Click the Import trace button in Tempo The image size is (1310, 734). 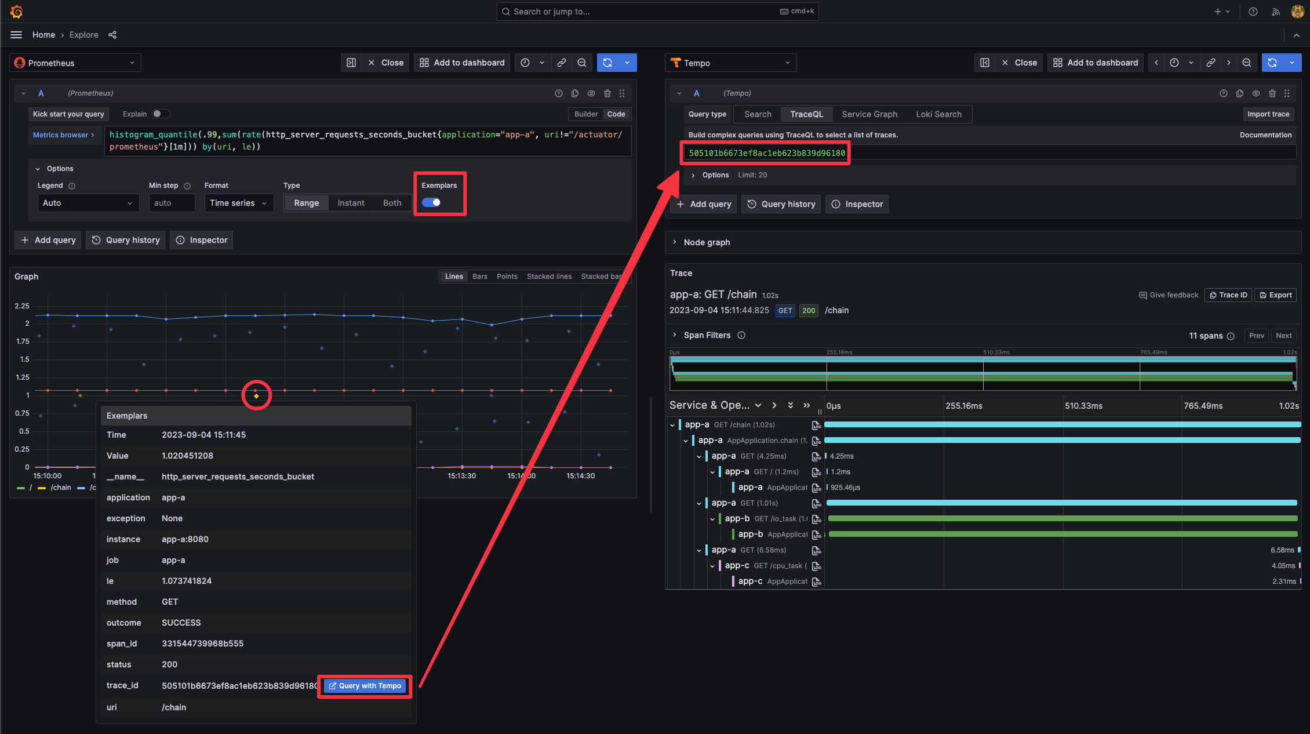tap(1269, 113)
